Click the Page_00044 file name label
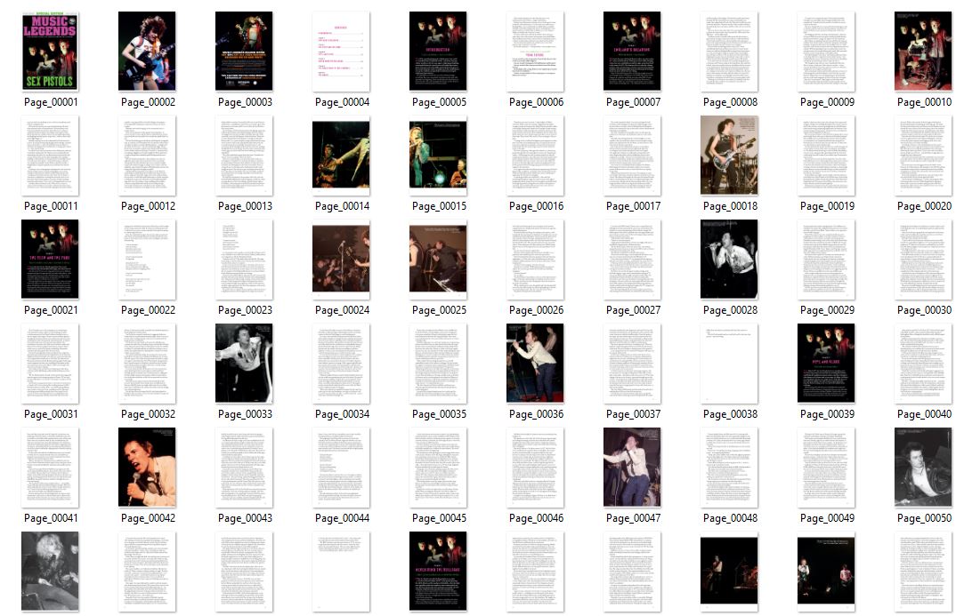 (342, 518)
